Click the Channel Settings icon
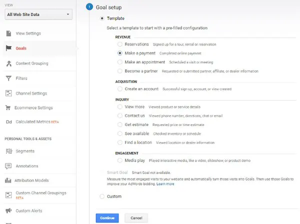This screenshot has height=224, width=300. point(8,93)
